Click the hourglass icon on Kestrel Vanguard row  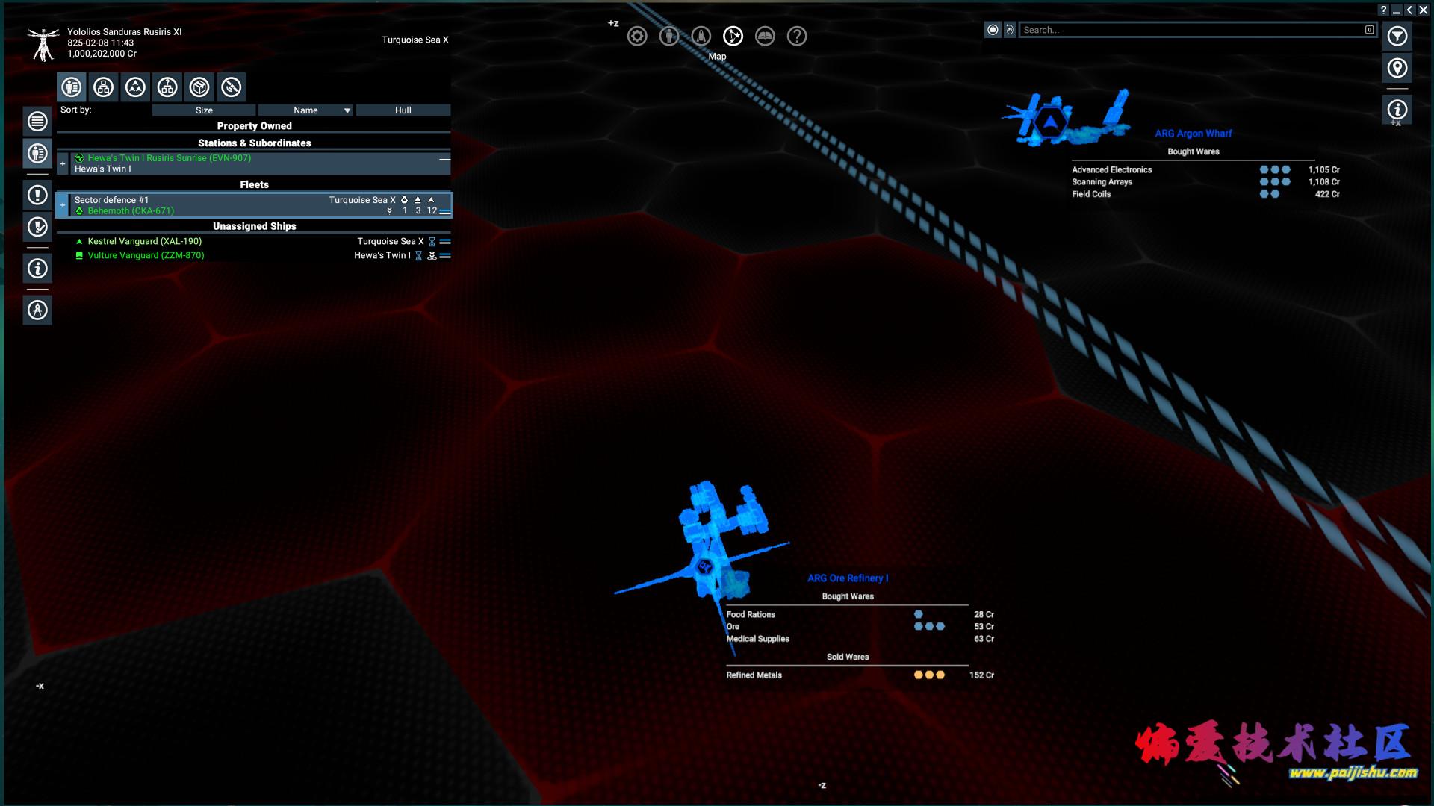(432, 242)
